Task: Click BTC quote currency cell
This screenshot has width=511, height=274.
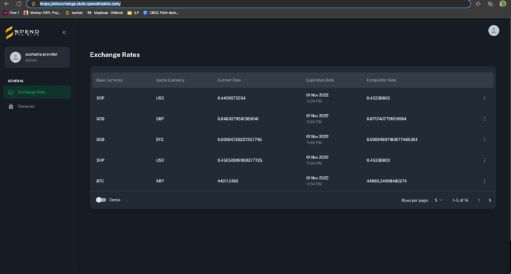Action: tap(160, 140)
